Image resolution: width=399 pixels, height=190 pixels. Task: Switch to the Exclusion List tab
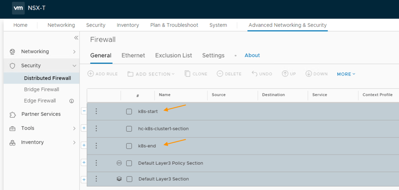[174, 55]
